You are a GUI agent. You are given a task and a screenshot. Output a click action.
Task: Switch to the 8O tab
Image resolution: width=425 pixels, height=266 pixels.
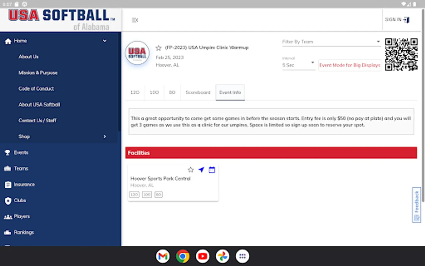[172, 93]
